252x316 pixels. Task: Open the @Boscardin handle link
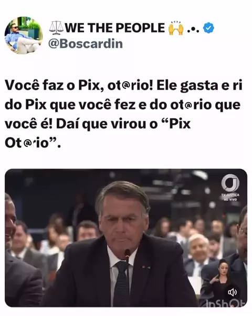pos(86,44)
